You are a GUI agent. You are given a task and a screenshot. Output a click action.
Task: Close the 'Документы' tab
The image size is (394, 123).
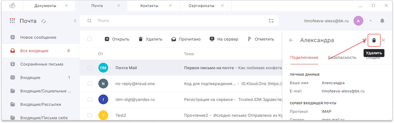coord(67,6)
